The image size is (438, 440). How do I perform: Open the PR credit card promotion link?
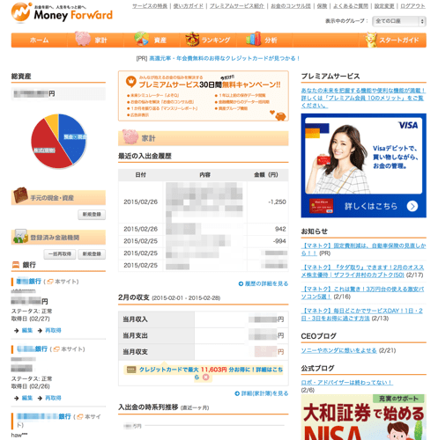coord(224,58)
